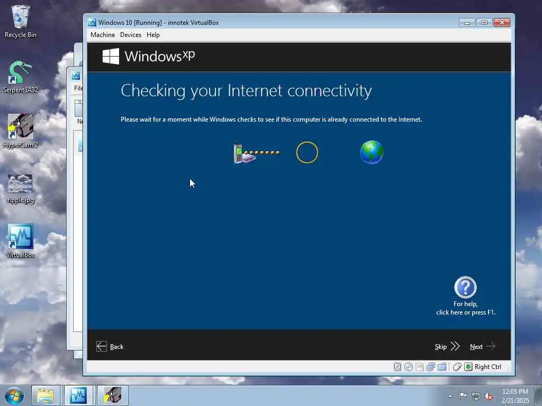Click the shared folders status indicator
The height and width of the screenshot is (406, 542).
coord(442,367)
